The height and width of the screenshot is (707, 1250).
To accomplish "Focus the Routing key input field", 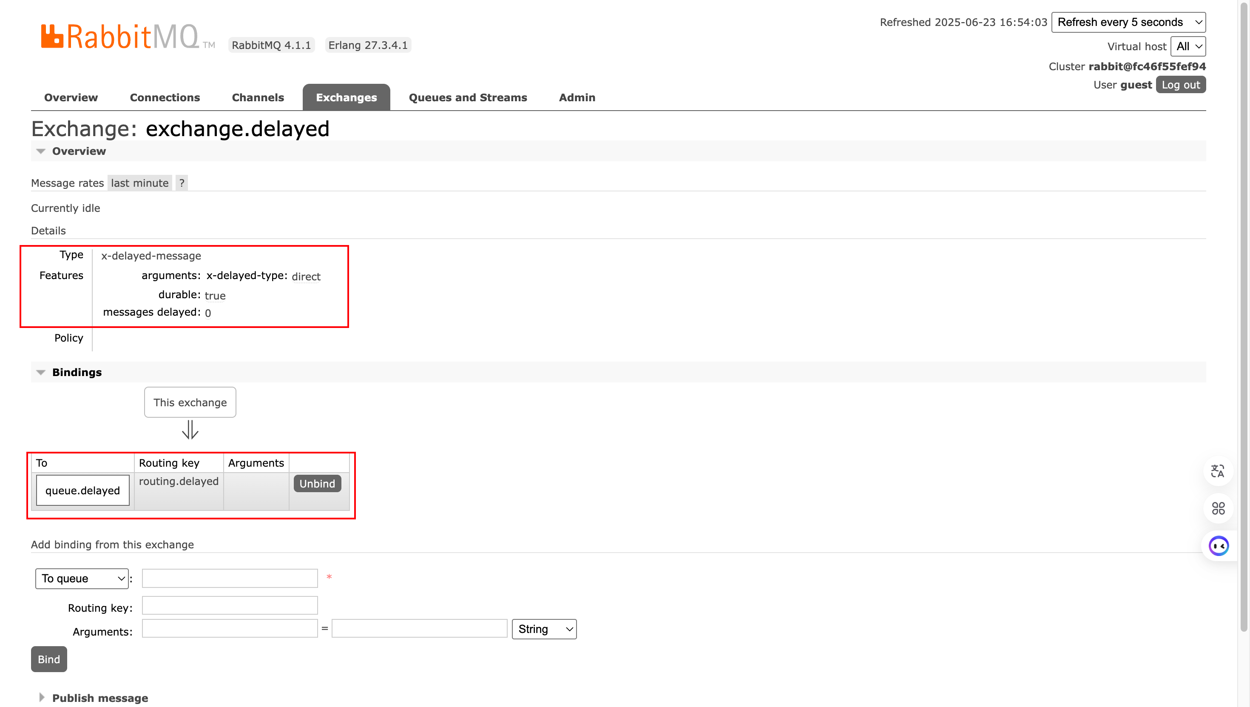I will [230, 605].
